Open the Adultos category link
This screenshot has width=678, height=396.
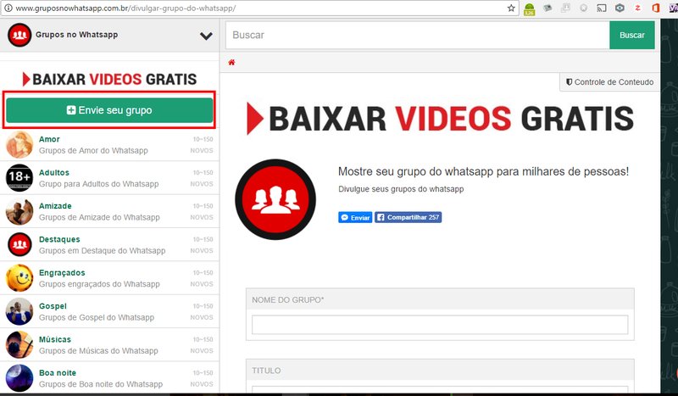coord(54,173)
